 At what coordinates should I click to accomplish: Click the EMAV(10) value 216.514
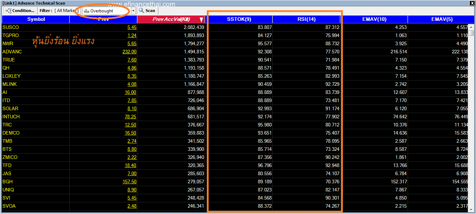pos(398,52)
